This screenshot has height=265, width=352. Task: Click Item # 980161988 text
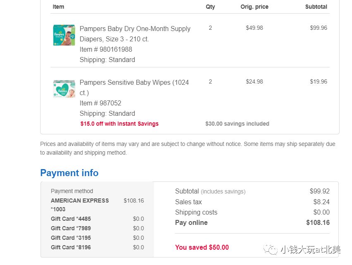pyautogui.click(x=106, y=50)
